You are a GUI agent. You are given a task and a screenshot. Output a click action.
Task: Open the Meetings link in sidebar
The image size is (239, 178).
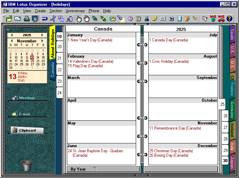click(27, 98)
